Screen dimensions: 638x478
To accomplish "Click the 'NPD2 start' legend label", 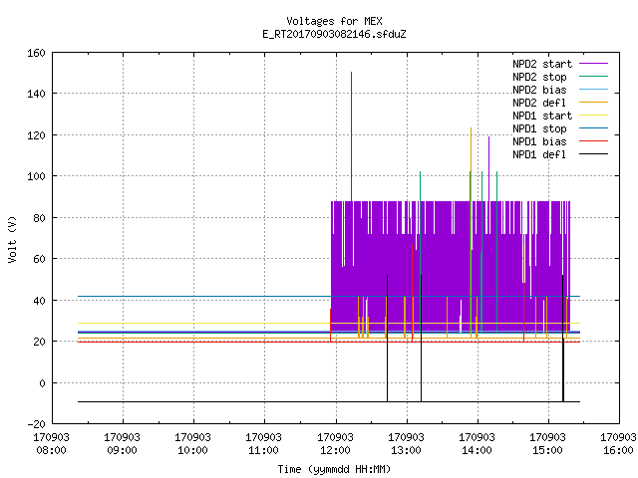I will coord(542,64).
